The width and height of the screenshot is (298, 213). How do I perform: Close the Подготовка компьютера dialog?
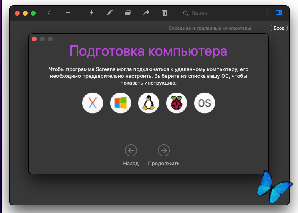[34, 39]
